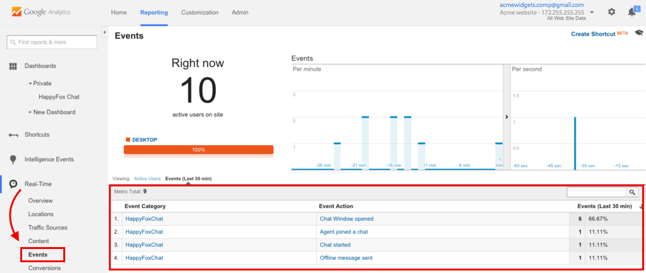Focus the Find reports & more search box
646x273 pixels.
[52, 42]
